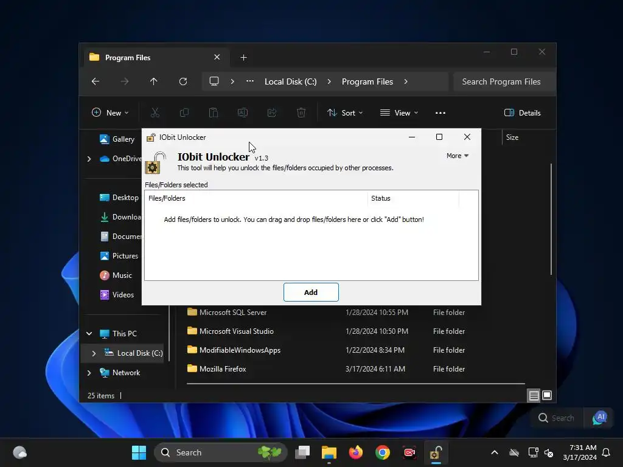Viewport: 623px width, 467px height.
Task: Open the screen recorder taskbar icon
Action: pyautogui.click(x=409, y=452)
